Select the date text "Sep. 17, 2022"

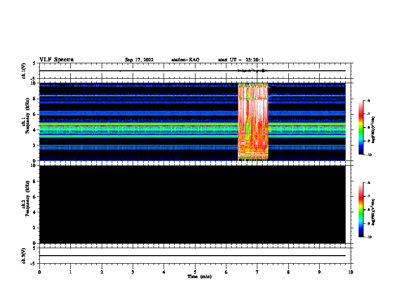[139, 60]
